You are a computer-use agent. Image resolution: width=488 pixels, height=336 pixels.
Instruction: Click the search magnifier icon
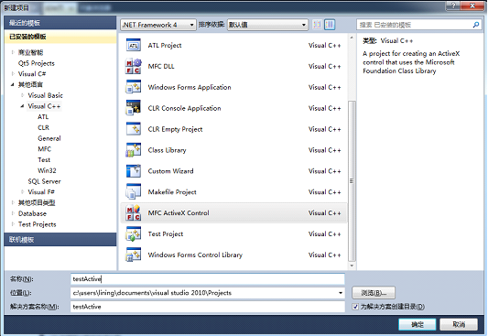tap(475, 25)
